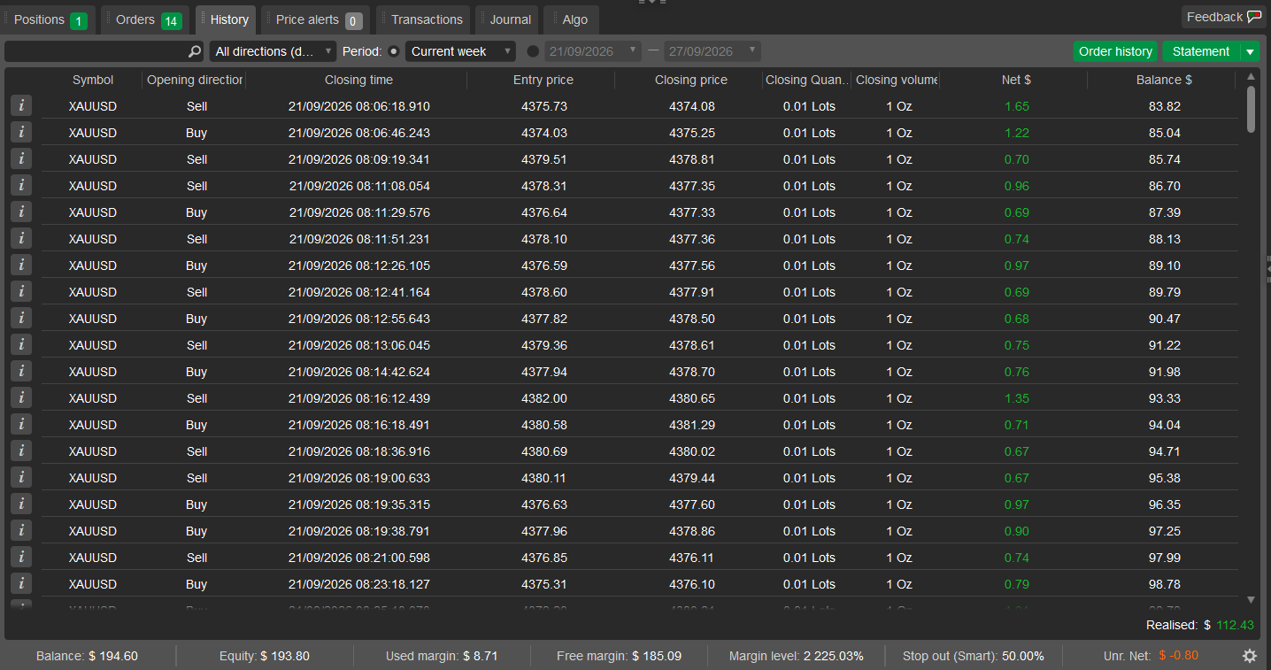Open info for trade closed at 08:16:12.439
The height and width of the screenshot is (670, 1271).
(21, 397)
